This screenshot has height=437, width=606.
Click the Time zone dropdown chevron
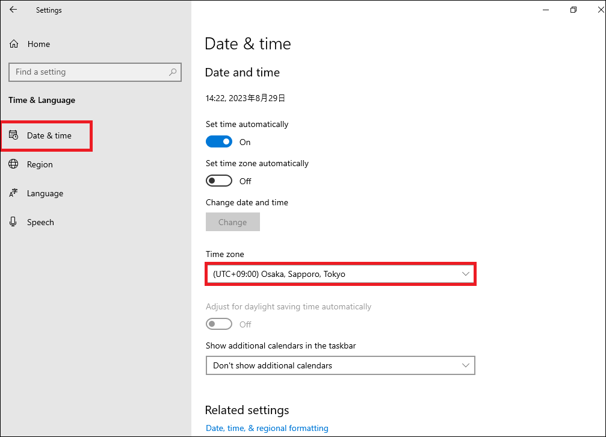(465, 274)
